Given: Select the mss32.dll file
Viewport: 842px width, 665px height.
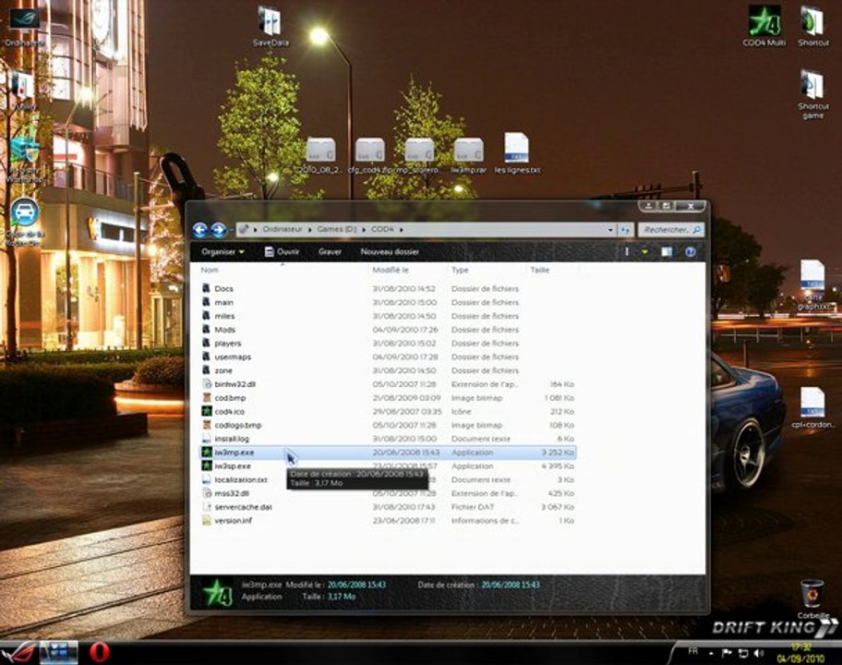Looking at the screenshot, I should (232, 493).
